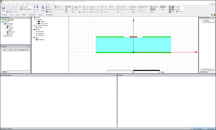The image size is (216, 130).
Task: Open the Model type dropdown
Action: pos(180,7)
